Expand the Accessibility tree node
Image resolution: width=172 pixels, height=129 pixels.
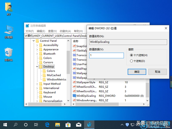click(x=37, y=45)
